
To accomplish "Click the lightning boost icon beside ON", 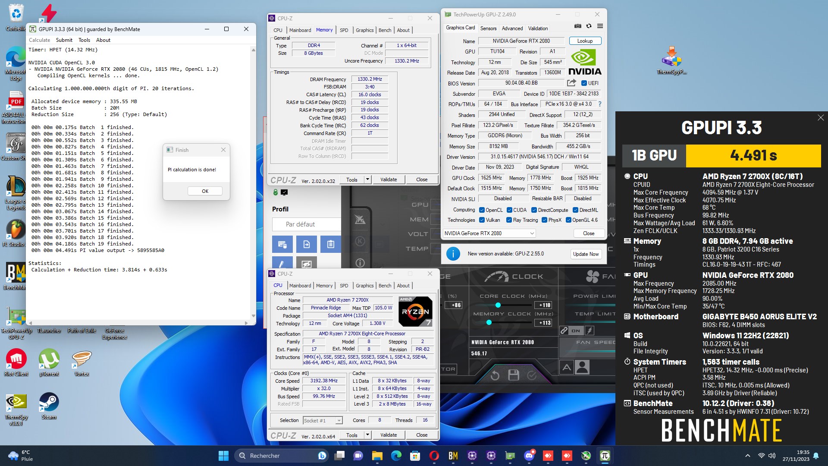I will tap(590, 331).
